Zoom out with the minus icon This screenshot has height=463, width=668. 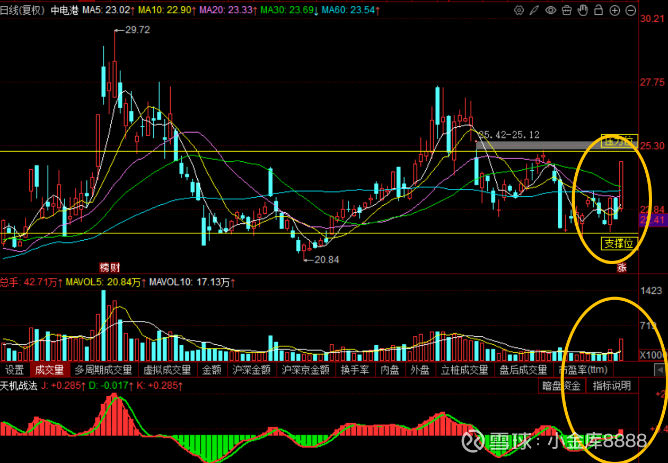tap(630, 10)
